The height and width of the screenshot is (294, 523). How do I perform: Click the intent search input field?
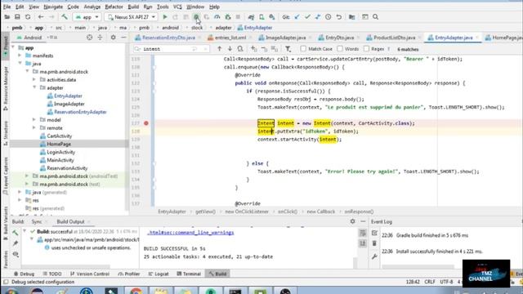171,49
